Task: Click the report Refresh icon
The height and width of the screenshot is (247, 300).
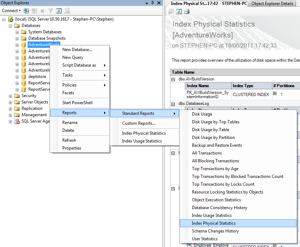Action: click(179, 11)
